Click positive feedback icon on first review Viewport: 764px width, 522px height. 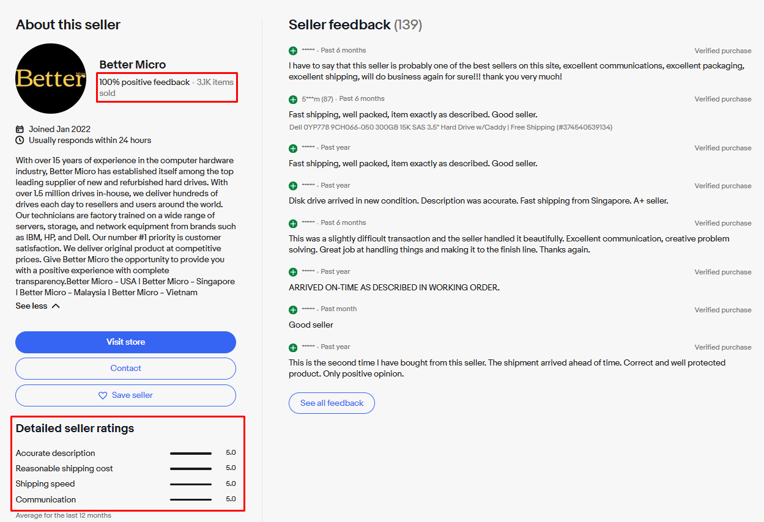click(293, 51)
